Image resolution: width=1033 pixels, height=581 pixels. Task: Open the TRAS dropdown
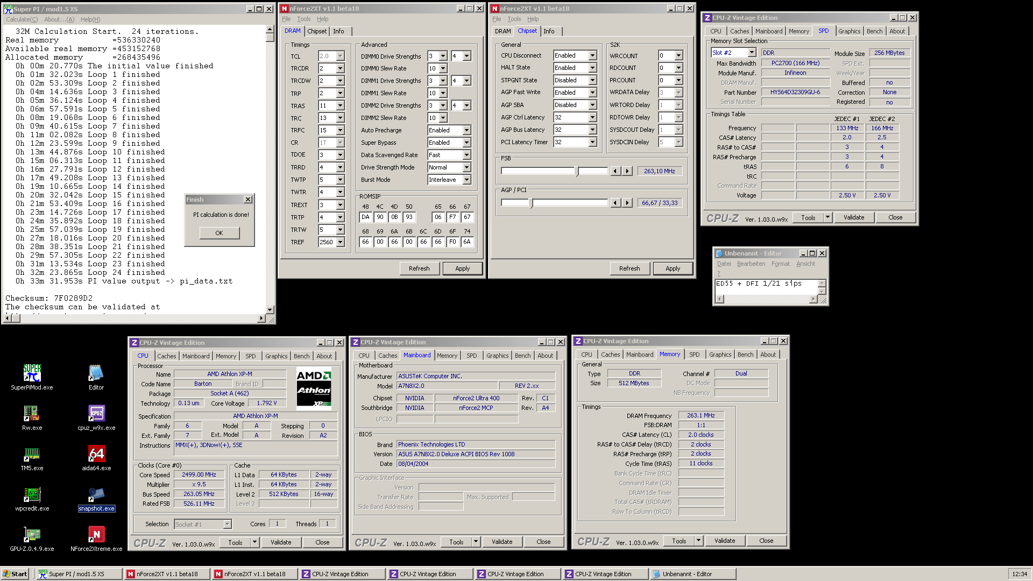click(x=340, y=106)
